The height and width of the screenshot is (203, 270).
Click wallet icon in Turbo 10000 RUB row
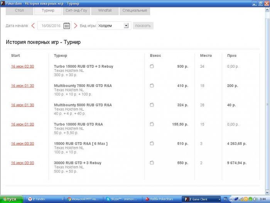152,124
